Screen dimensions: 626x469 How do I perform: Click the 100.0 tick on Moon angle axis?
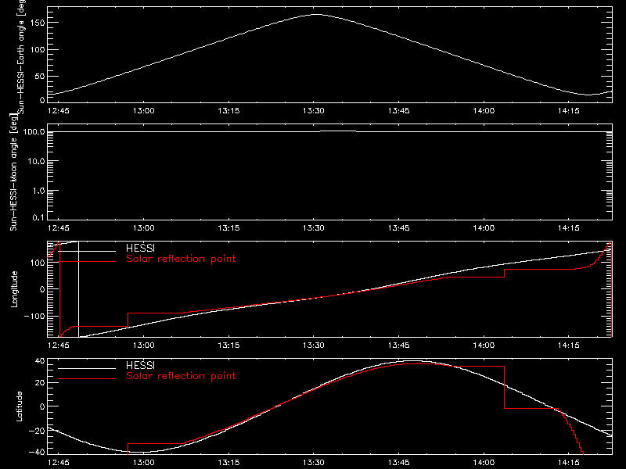tap(34, 132)
